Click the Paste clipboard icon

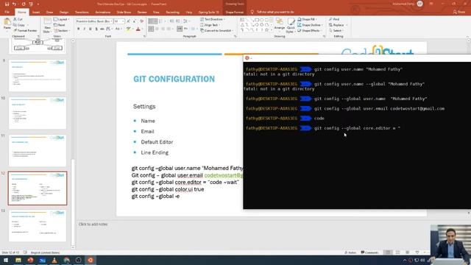click(x=7, y=22)
